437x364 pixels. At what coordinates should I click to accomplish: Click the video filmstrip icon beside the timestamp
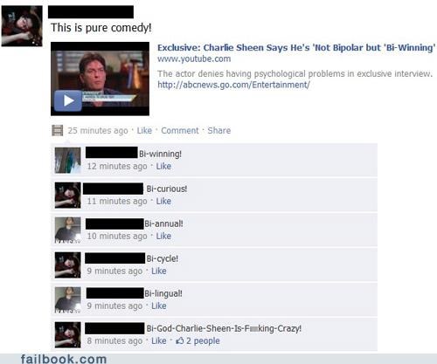58,130
